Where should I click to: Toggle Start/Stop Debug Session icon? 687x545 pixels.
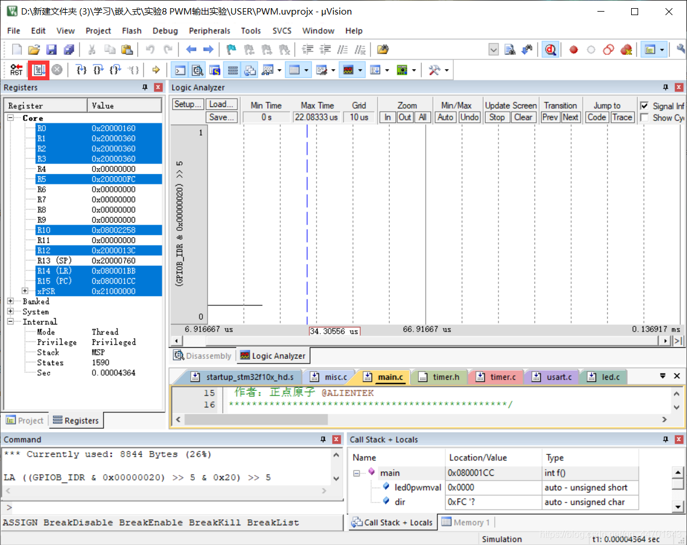(x=550, y=49)
